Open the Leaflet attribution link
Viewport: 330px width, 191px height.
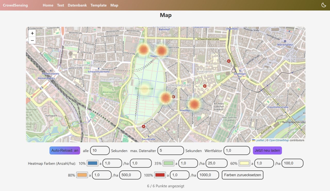pos(260,140)
